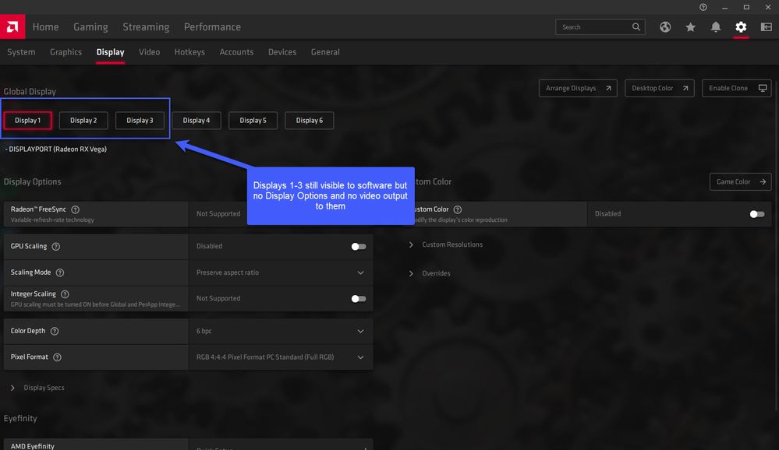Click the search magnifier icon

coord(636,26)
